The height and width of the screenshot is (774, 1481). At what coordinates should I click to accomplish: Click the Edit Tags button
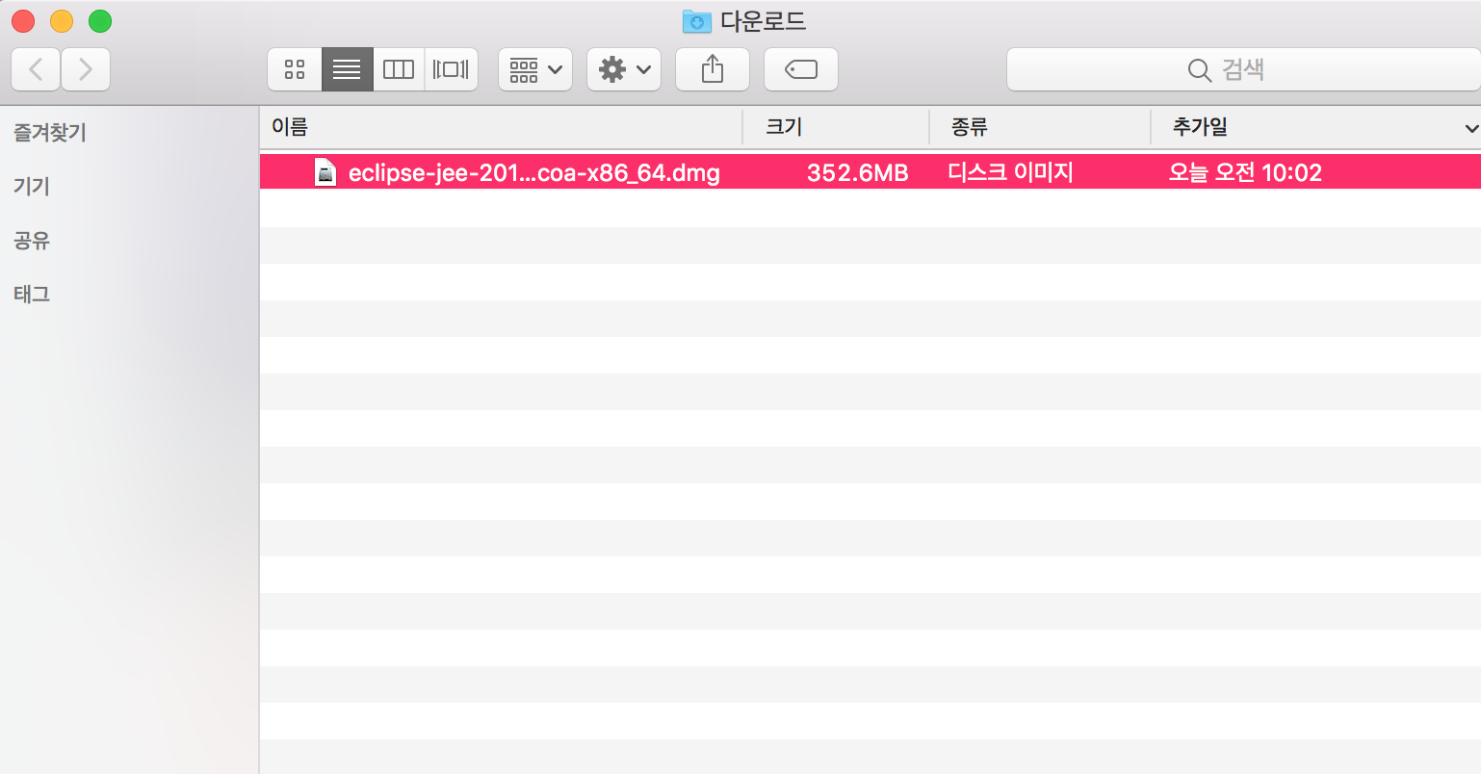point(801,69)
